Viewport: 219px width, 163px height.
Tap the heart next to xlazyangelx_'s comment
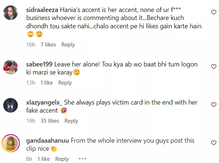(x=214, y=105)
